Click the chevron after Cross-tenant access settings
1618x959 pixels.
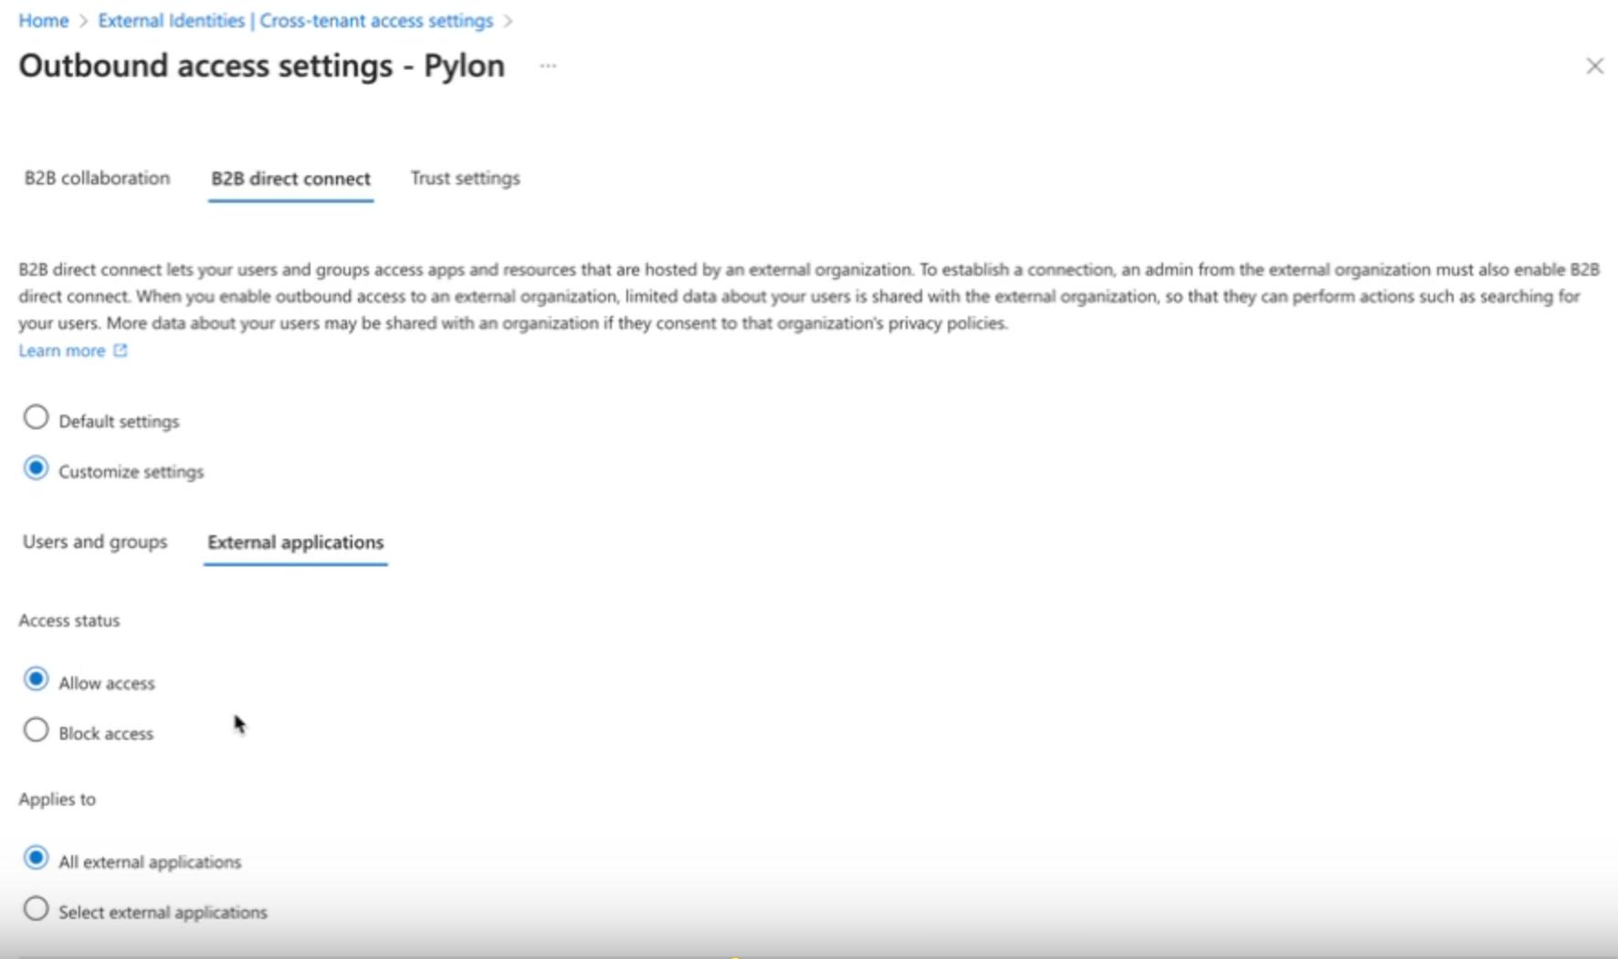(x=509, y=21)
